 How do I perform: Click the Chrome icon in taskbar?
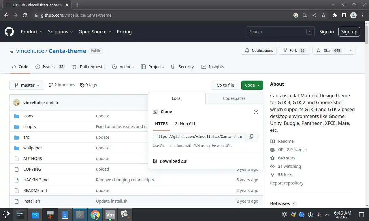pos(95,214)
